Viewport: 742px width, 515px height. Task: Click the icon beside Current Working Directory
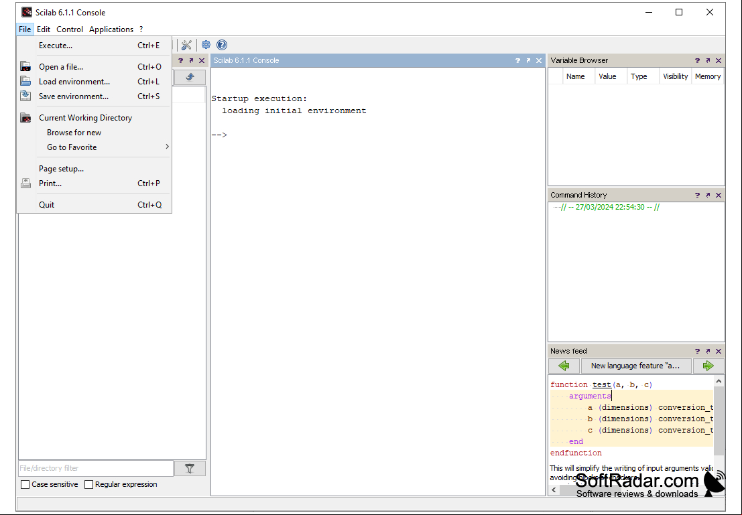pyautogui.click(x=25, y=118)
